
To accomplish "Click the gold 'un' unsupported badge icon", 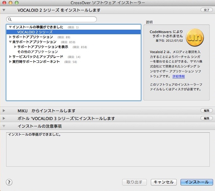I will pos(195,37).
